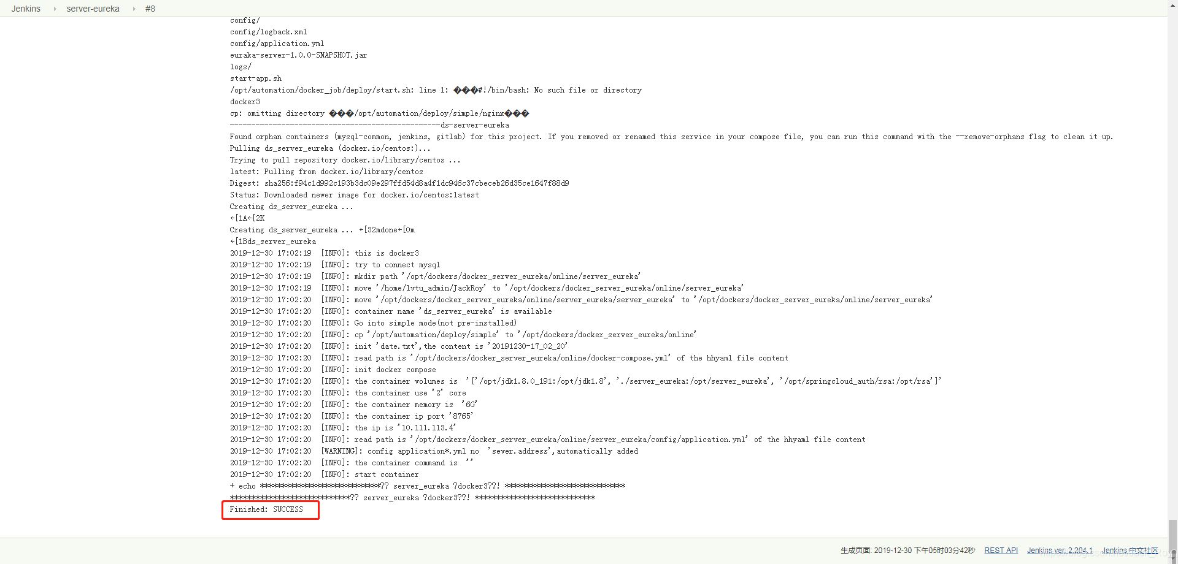Click the 'start-app.sh' line
Screen dimensions: 1178x564
[256, 78]
